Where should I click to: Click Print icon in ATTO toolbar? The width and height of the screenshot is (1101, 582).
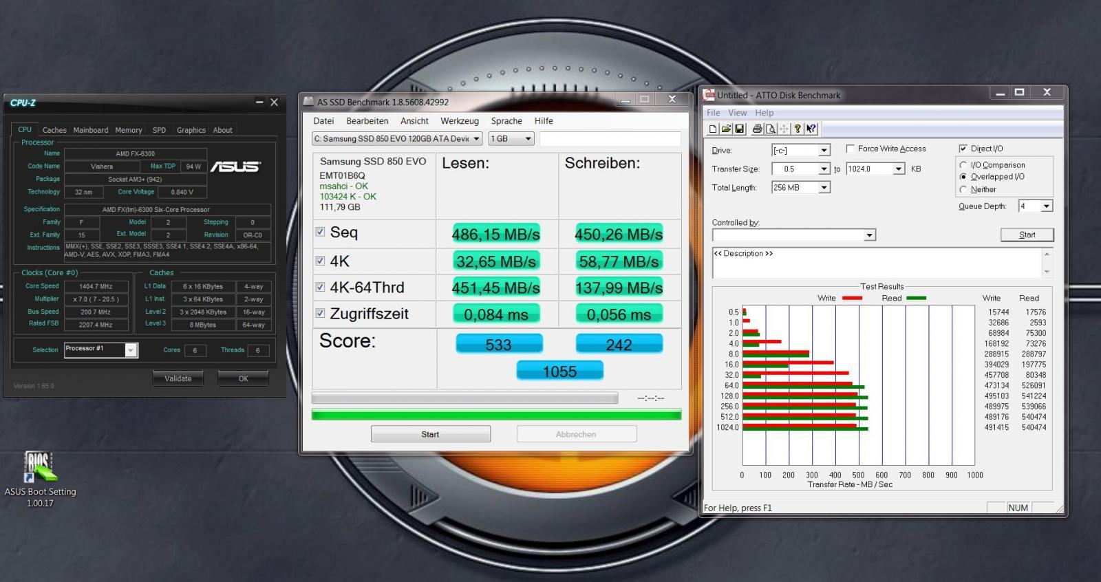point(757,129)
